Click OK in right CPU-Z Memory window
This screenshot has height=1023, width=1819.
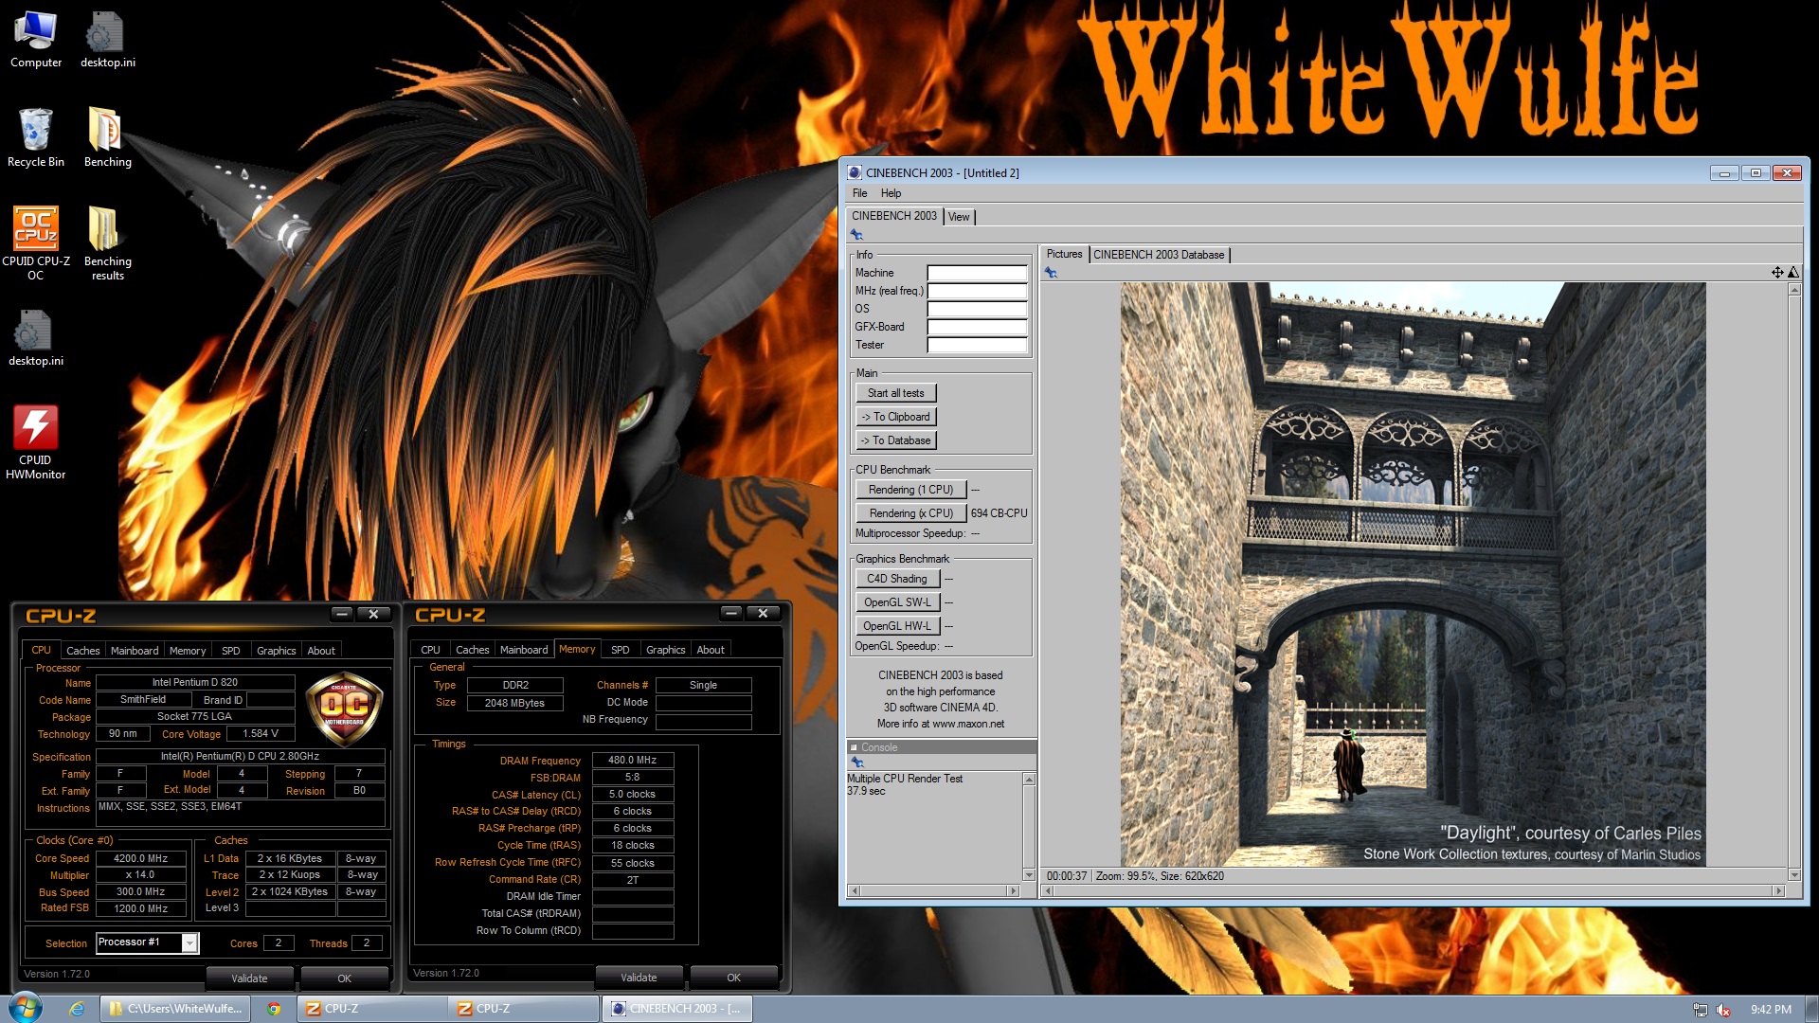(x=733, y=978)
